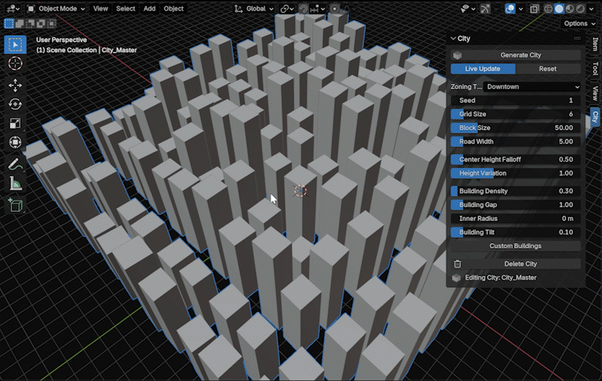Click the Grid Size slider
602x381 pixels.
[516, 114]
